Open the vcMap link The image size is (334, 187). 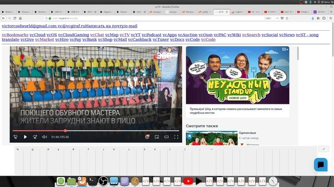coord(112,35)
